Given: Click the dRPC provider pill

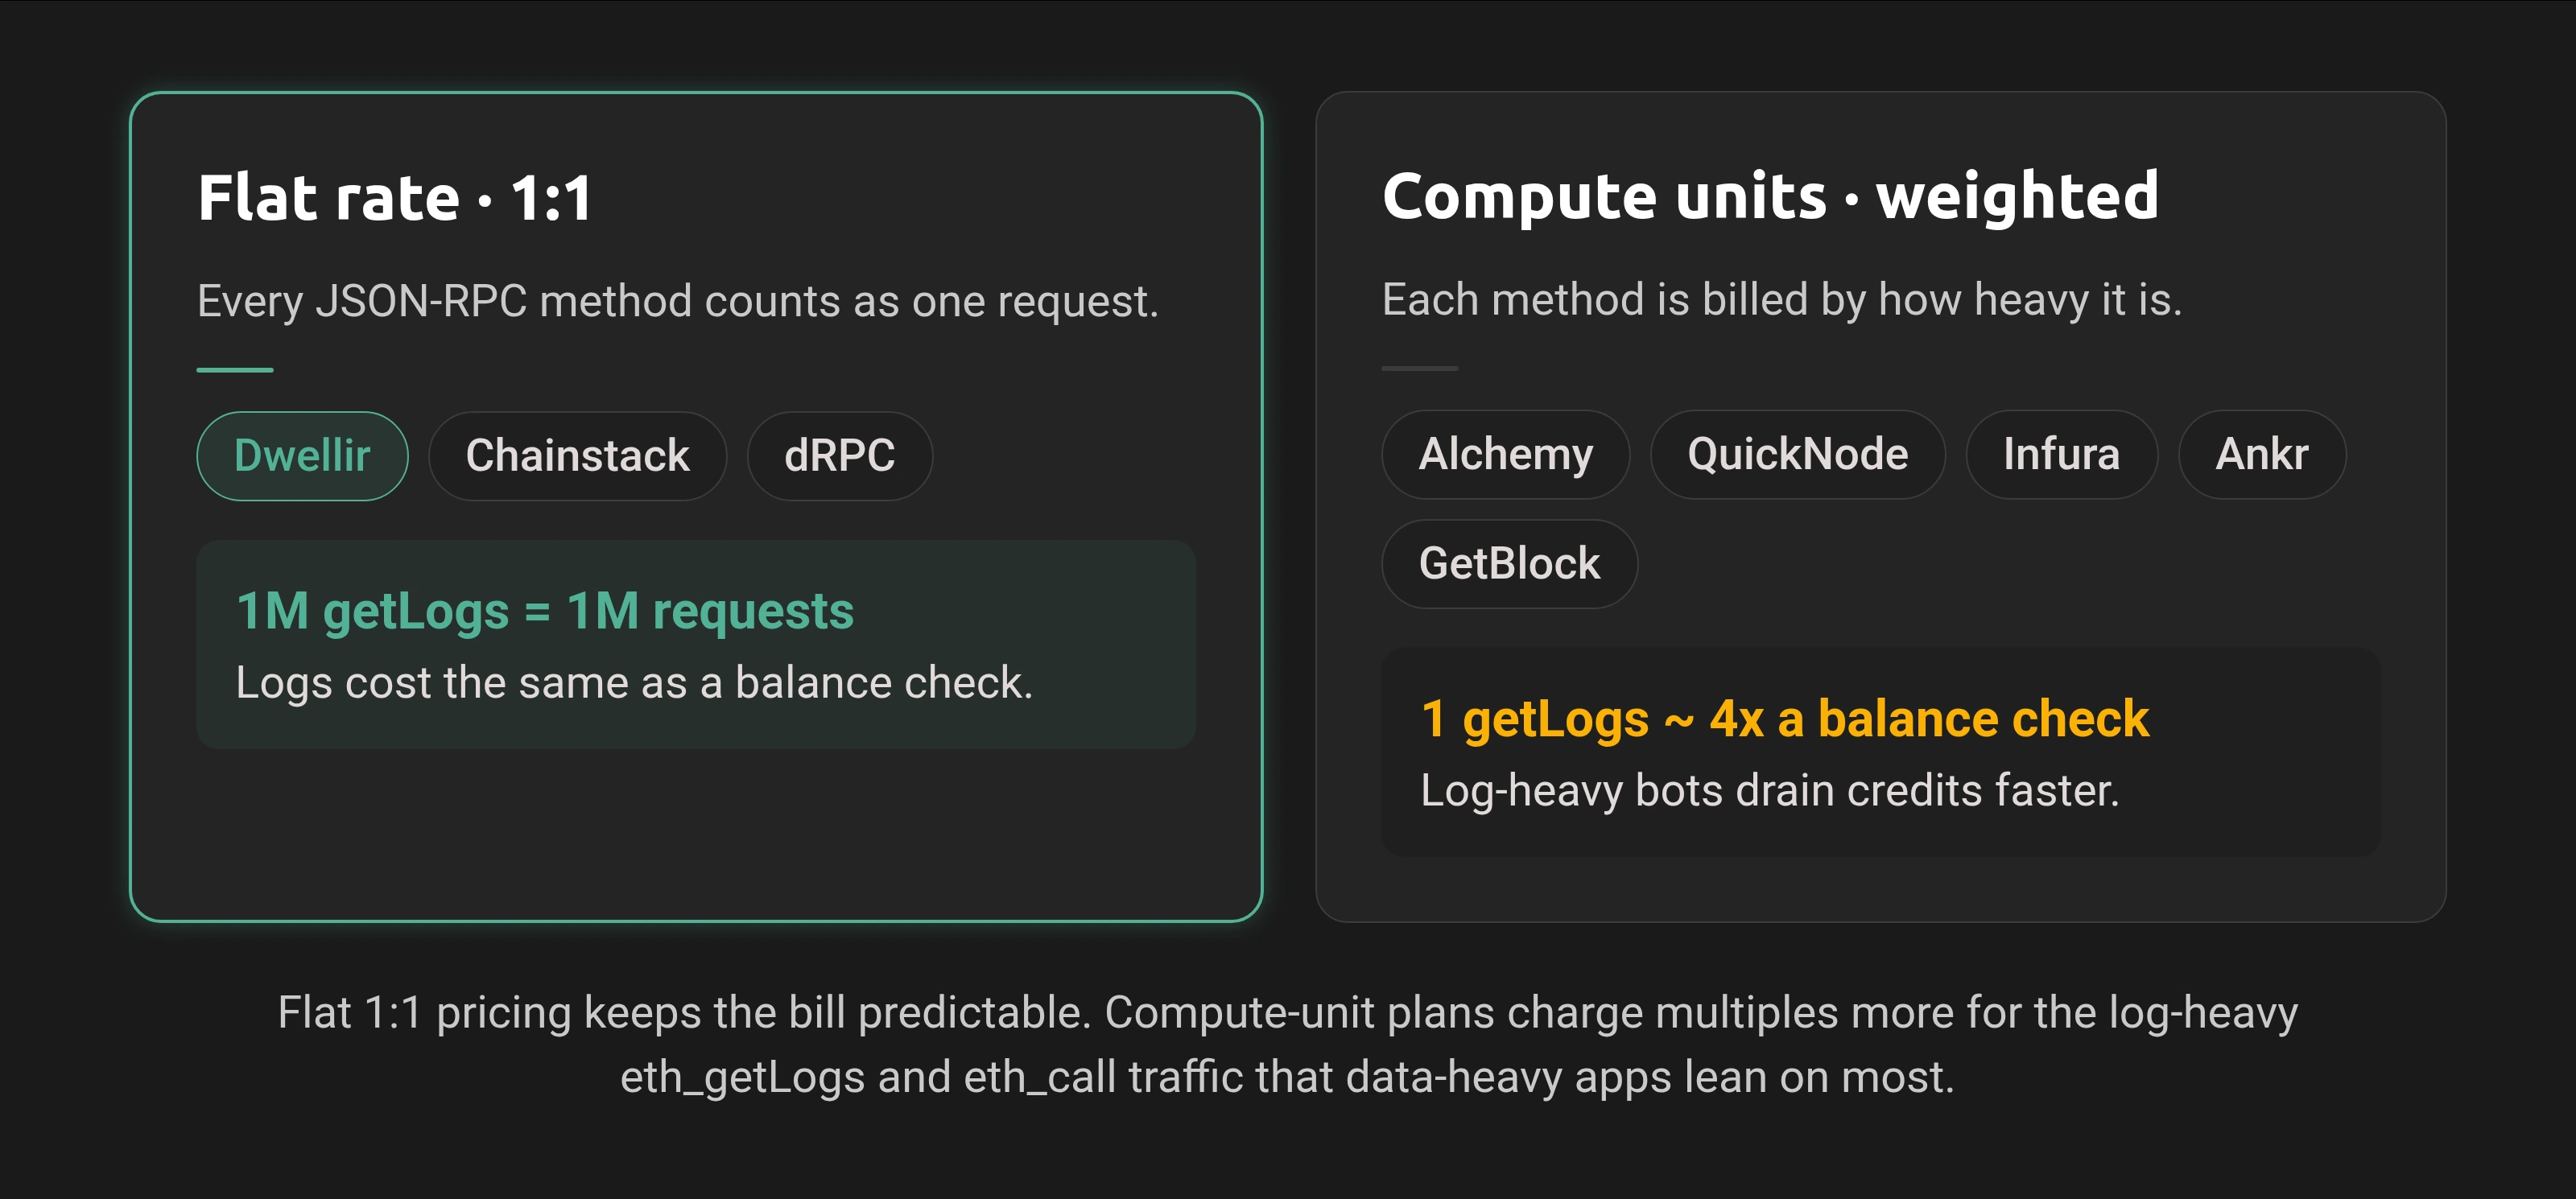Looking at the screenshot, I should 839,456.
